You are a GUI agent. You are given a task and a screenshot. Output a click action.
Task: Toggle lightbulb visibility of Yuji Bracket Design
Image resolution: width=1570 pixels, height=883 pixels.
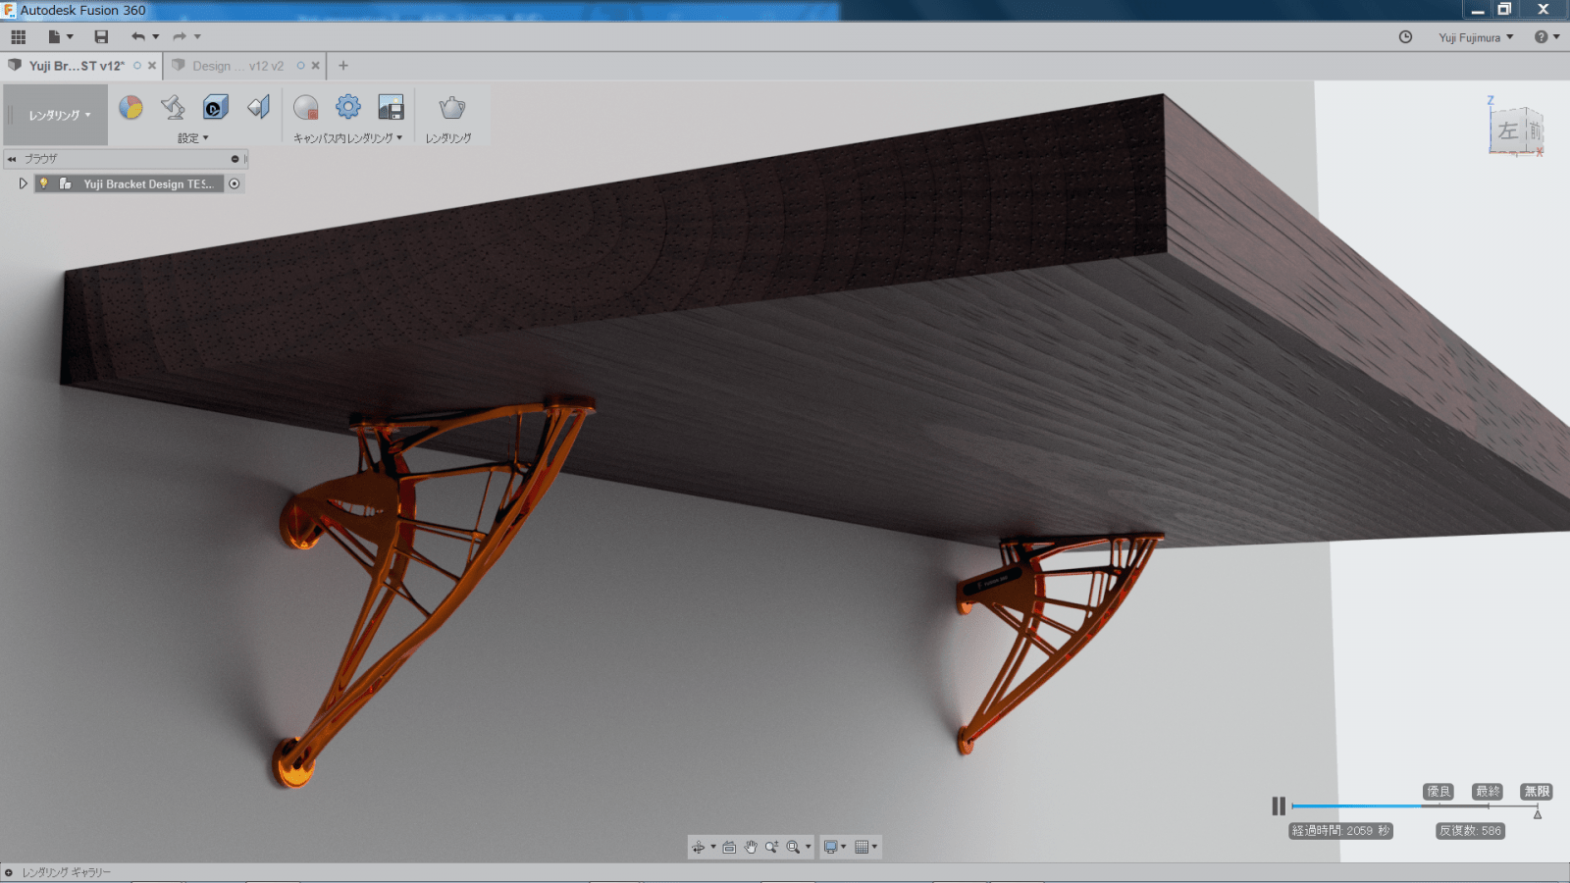pos(44,183)
